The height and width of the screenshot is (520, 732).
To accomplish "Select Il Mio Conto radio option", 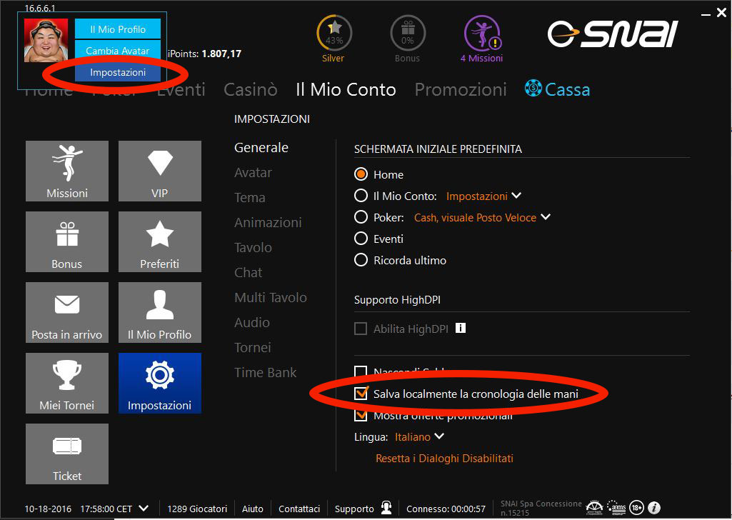I will coord(361,196).
